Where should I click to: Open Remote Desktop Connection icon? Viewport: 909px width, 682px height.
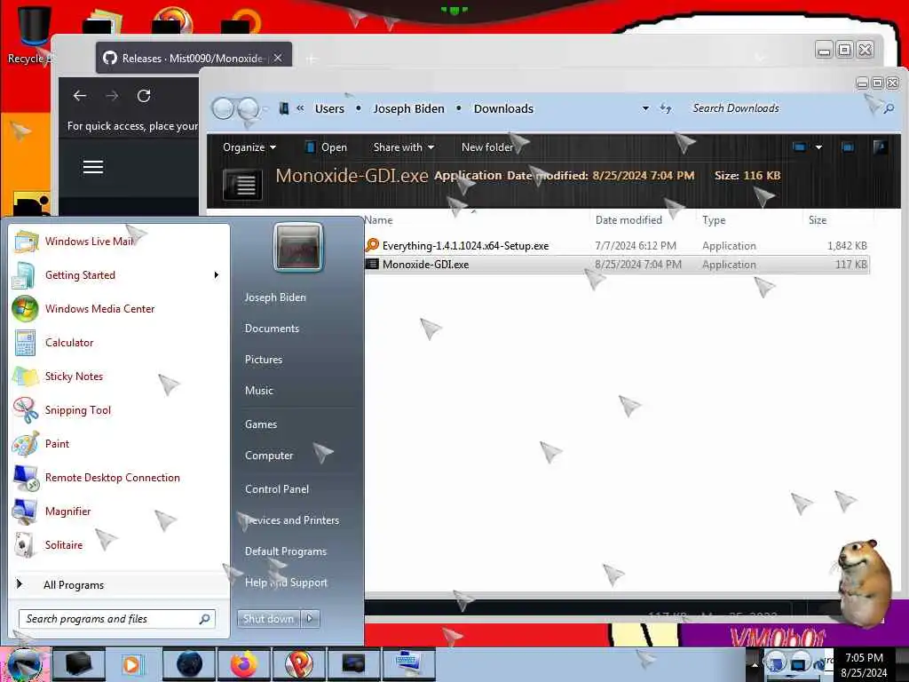(x=25, y=477)
